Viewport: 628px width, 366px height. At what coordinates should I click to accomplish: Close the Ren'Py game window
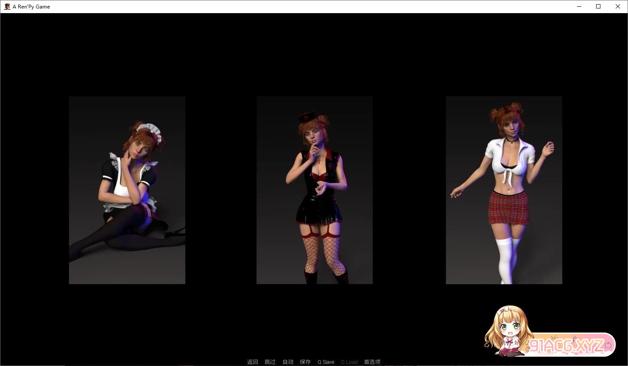coord(618,6)
